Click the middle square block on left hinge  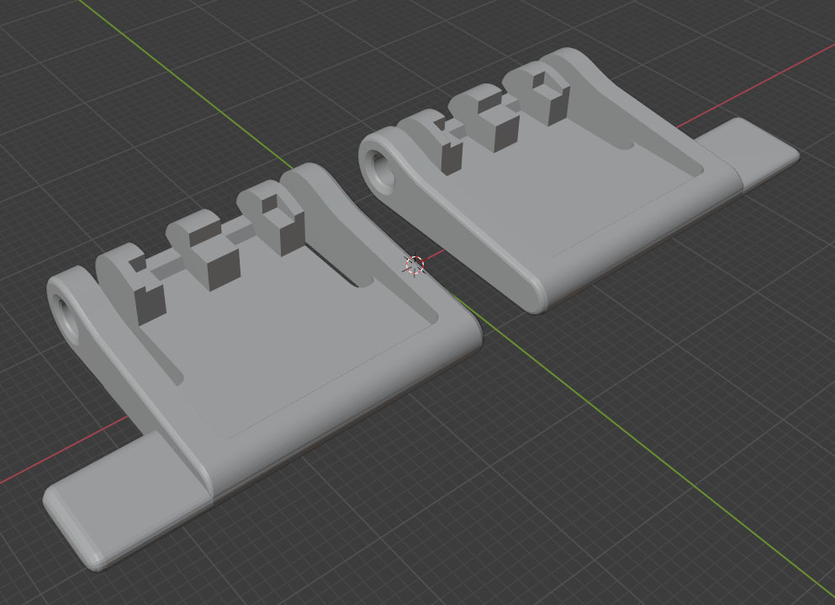(210, 262)
